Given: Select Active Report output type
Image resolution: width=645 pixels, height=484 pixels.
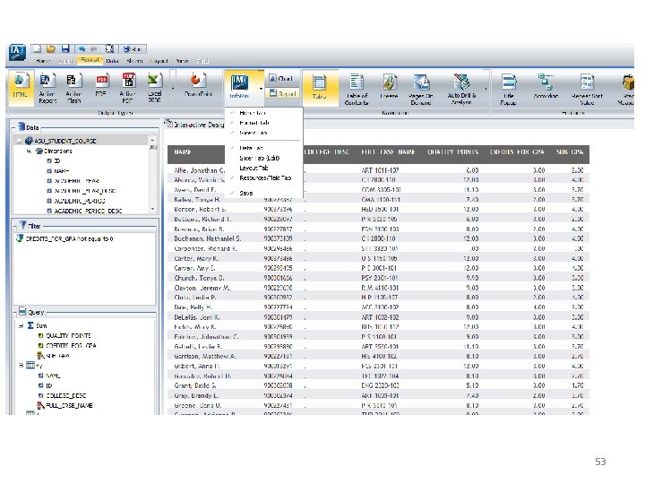Looking at the screenshot, I should tap(47, 87).
